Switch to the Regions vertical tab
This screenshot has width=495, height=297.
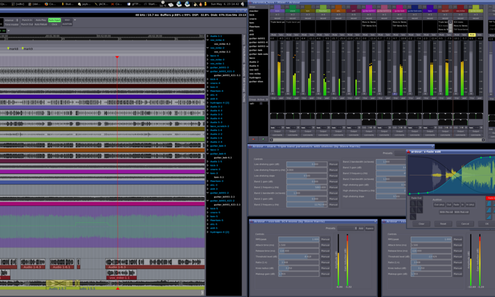(244, 40)
